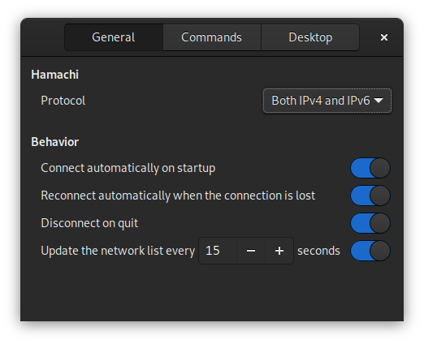Toggle the network list update interval switch
The height and width of the screenshot is (344, 424).
370,251
